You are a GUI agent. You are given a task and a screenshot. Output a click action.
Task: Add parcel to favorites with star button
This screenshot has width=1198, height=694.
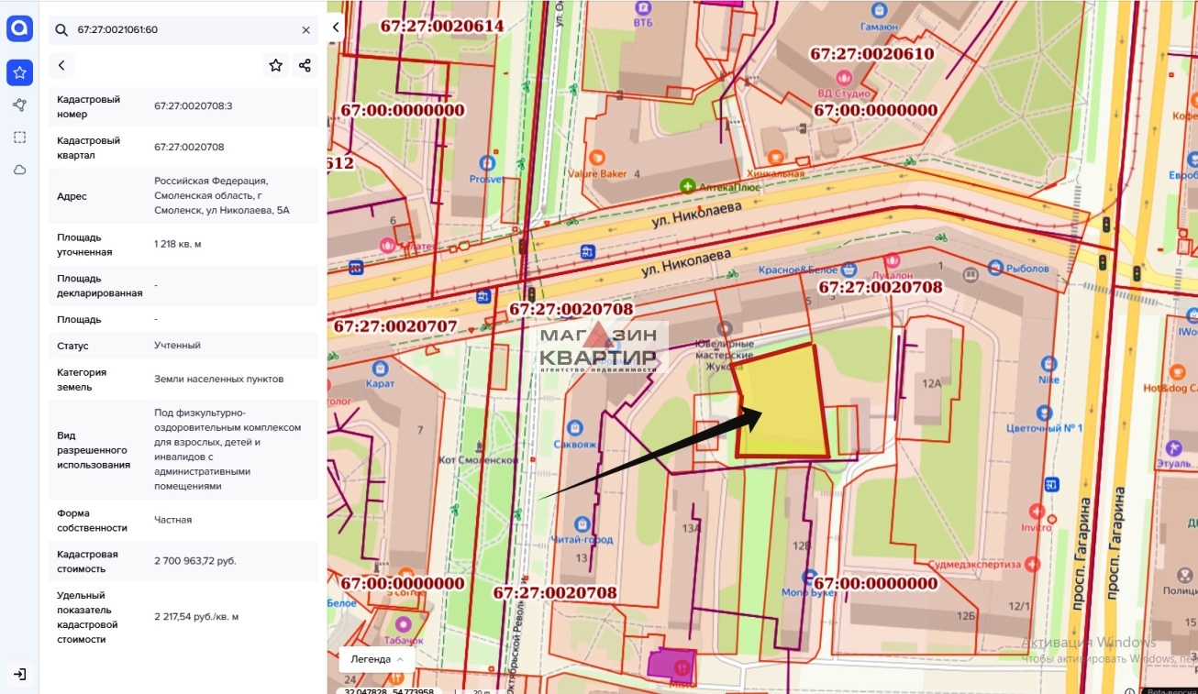click(x=275, y=65)
